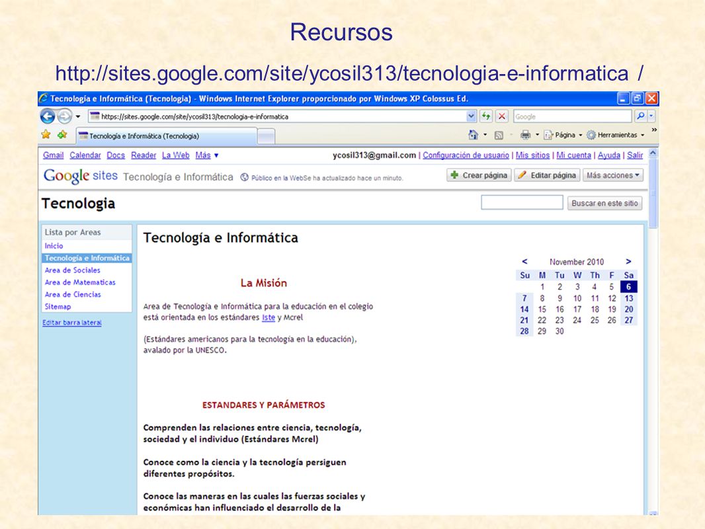Click Add to Favorites star-plus icon

pos(62,134)
